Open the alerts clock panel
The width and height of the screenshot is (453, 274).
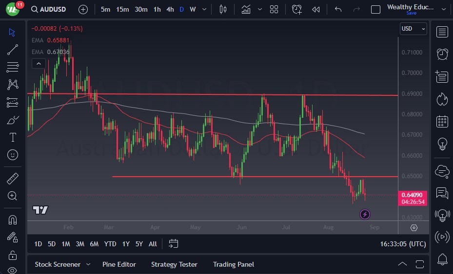442,54
